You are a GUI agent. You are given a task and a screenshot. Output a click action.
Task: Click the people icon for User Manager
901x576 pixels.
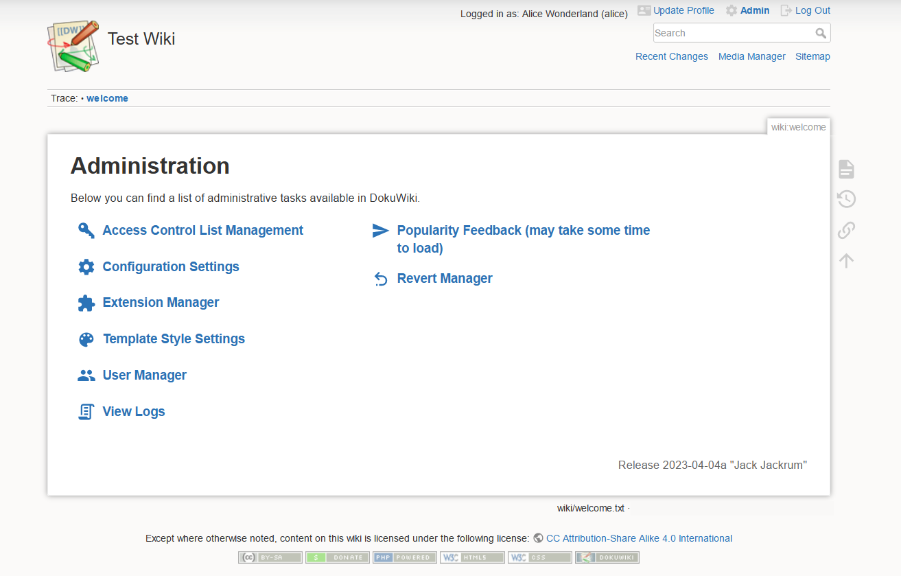[x=86, y=376]
